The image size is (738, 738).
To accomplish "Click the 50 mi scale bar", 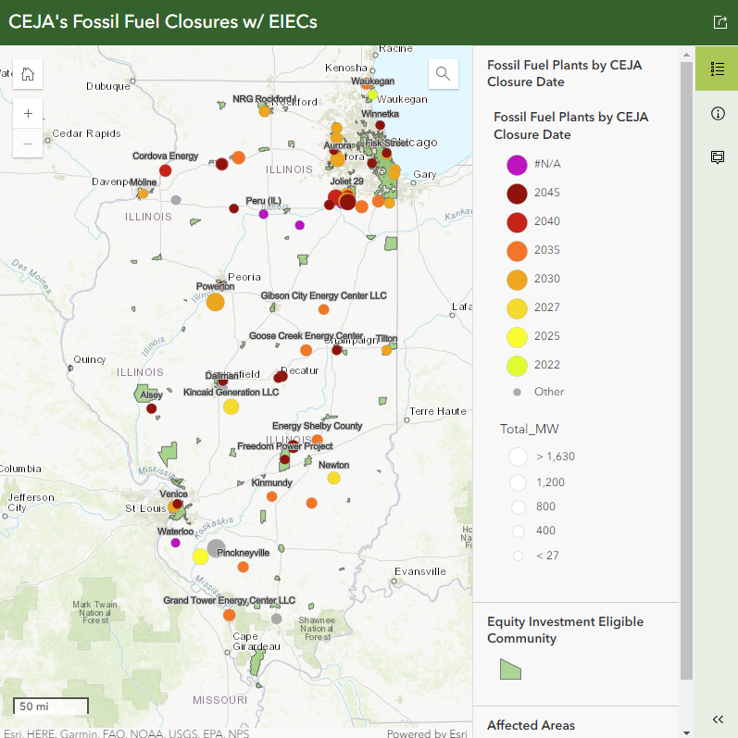I will (50, 706).
